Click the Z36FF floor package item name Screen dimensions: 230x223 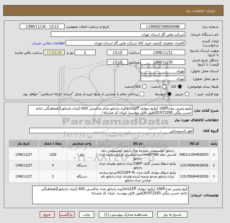tap(138, 165)
